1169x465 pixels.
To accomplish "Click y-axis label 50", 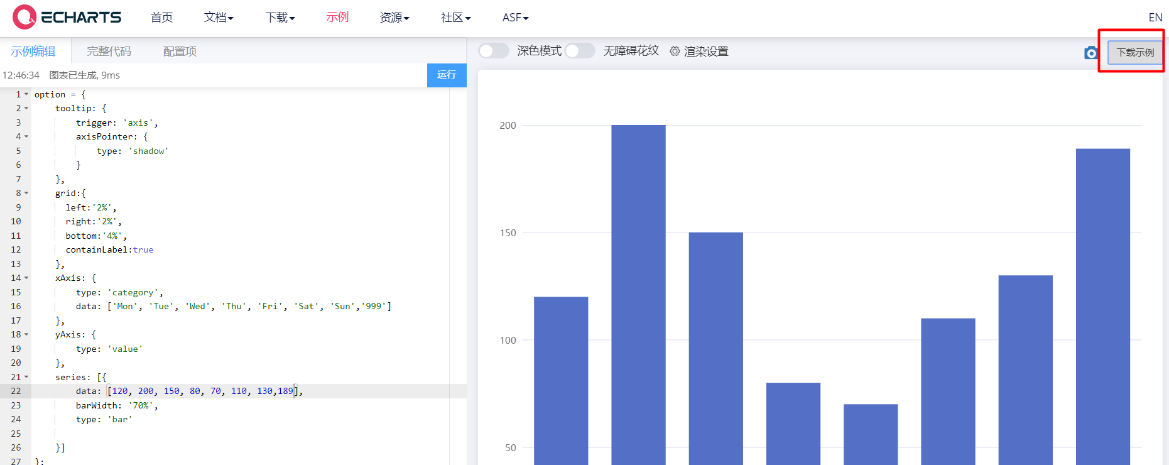I will 511,448.
